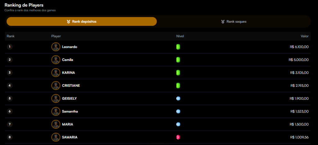Click the Valor column header
This screenshot has width=318, height=145.
[304, 36]
